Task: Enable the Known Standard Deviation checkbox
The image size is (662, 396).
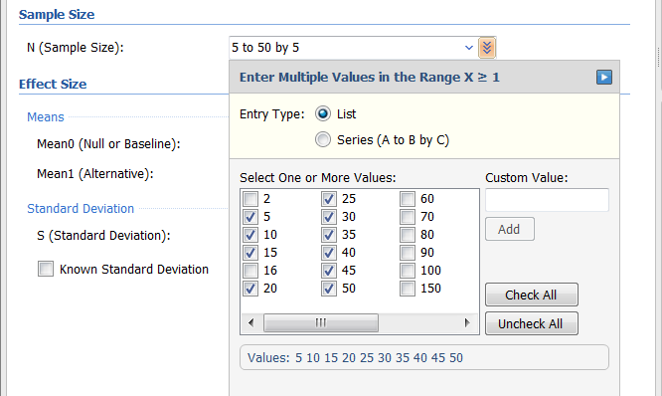Action: [x=46, y=269]
